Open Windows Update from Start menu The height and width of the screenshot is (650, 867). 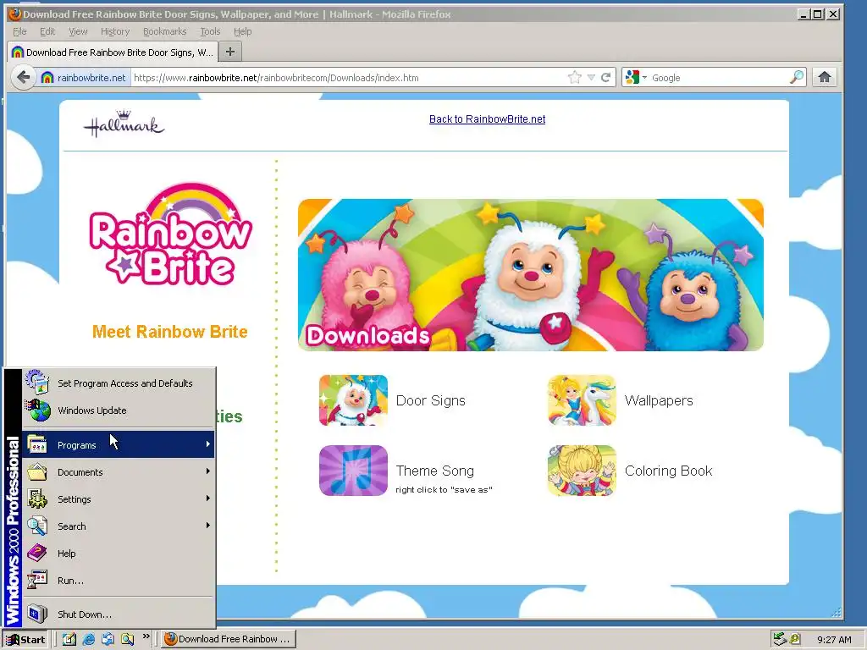click(119, 410)
